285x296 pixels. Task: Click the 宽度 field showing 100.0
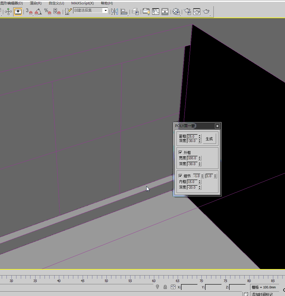point(192,158)
